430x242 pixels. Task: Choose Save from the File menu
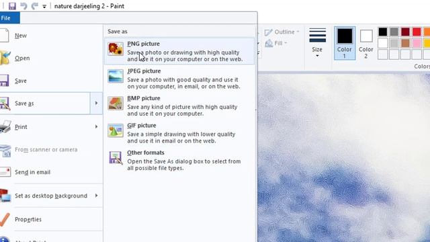[51, 81]
